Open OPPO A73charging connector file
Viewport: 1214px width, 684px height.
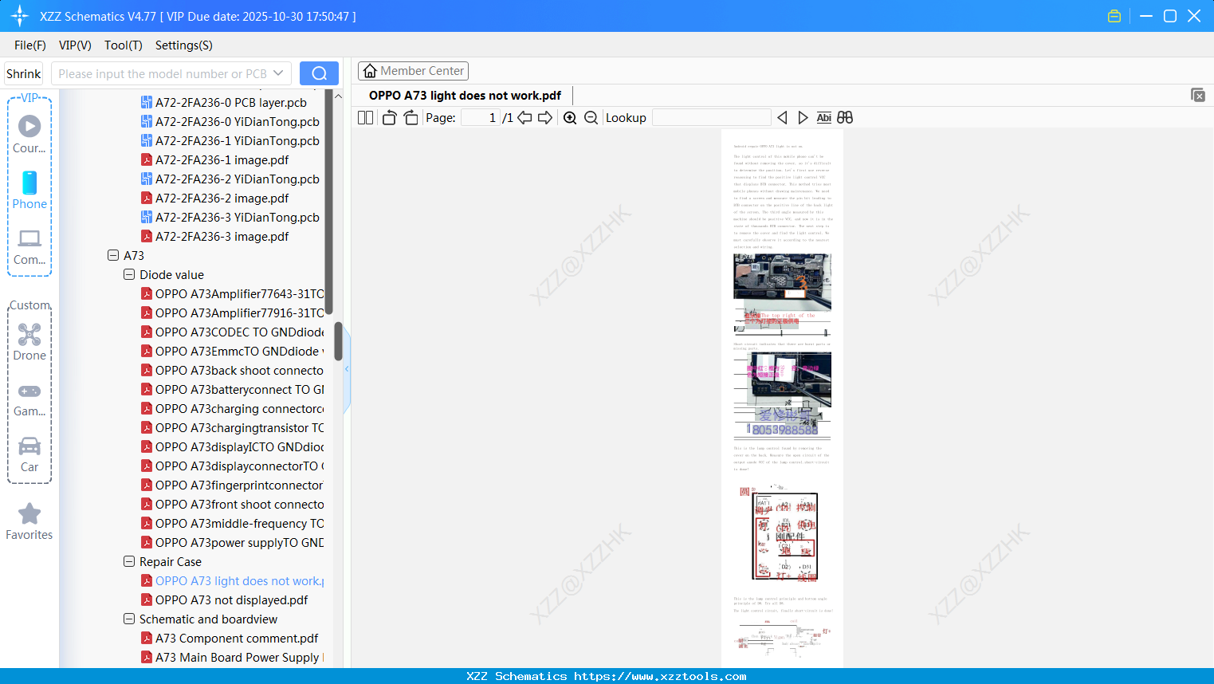(x=233, y=408)
